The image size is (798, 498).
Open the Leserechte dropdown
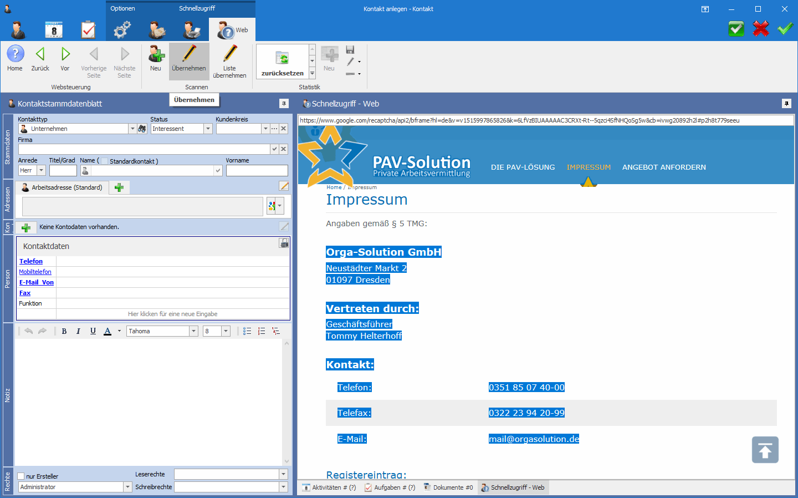click(284, 474)
